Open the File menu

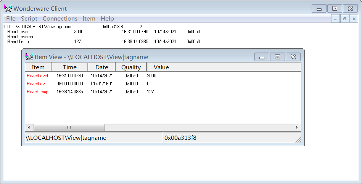(x=11, y=19)
